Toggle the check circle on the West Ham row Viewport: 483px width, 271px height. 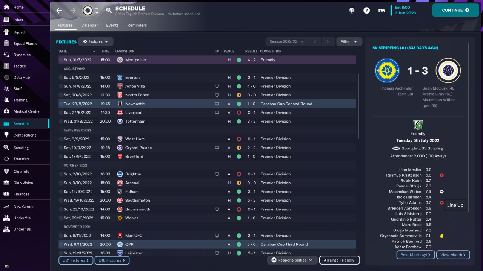(61, 139)
